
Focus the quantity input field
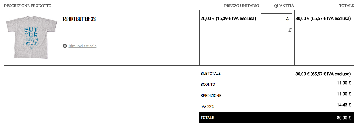[x=276, y=19]
